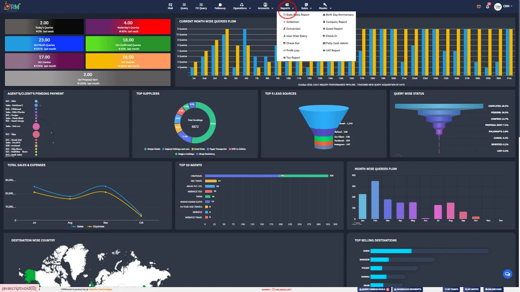Select Daily Sales Report from Reports menu
This screenshot has width=520, height=292.
(296, 15)
